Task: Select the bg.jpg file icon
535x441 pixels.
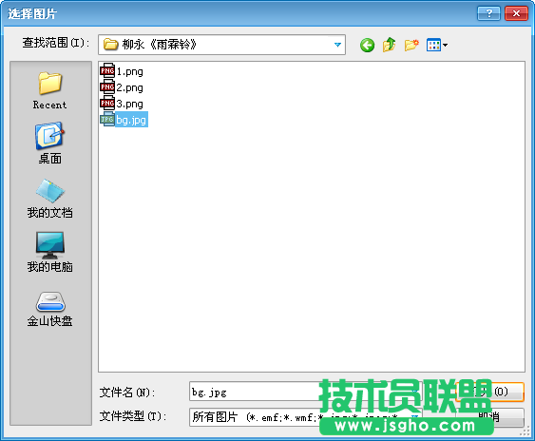Action: point(107,120)
